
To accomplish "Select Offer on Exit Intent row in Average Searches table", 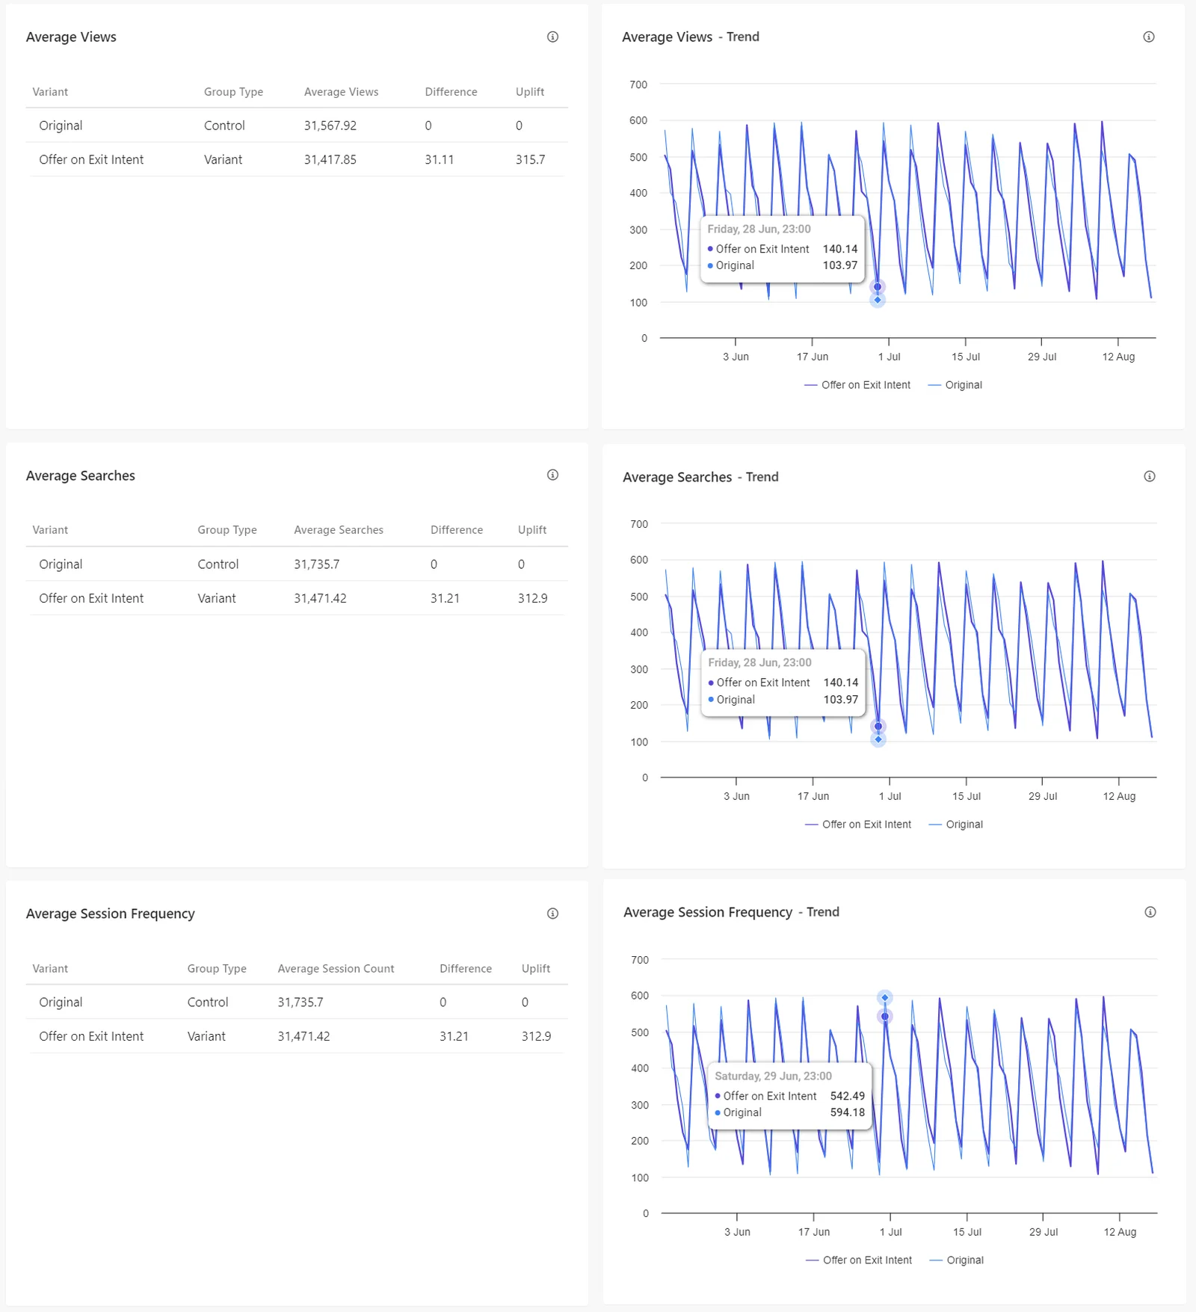I will tap(297, 598).
